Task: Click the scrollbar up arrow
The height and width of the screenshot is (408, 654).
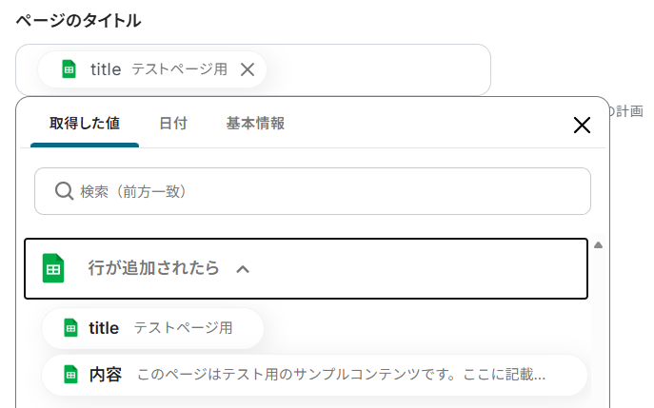Action: tap(599, 245)
